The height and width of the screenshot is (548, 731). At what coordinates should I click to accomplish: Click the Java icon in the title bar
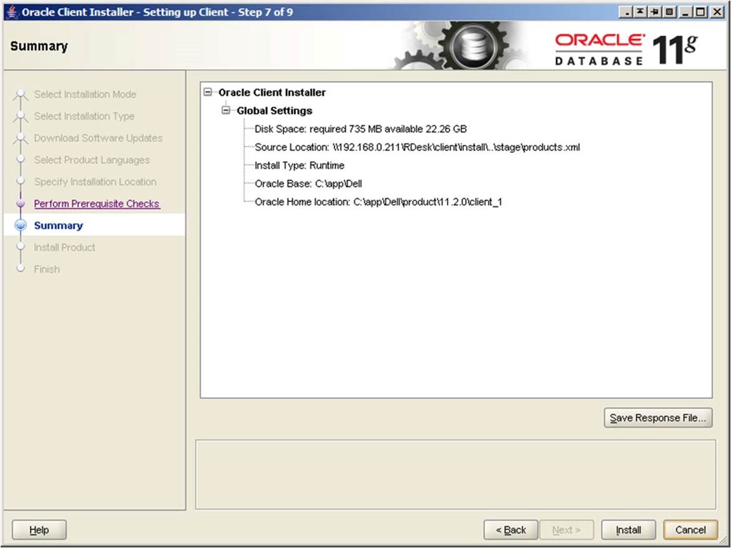pyautogui.click(x=11, y=11)
